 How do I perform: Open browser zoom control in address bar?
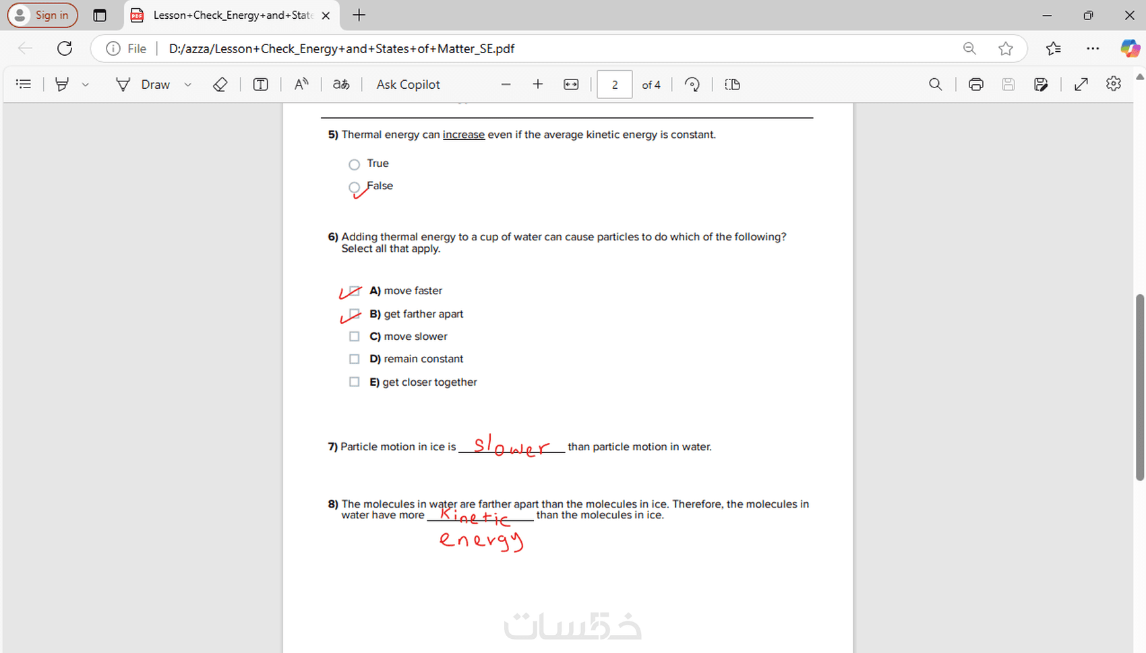[x=969, y=48]
